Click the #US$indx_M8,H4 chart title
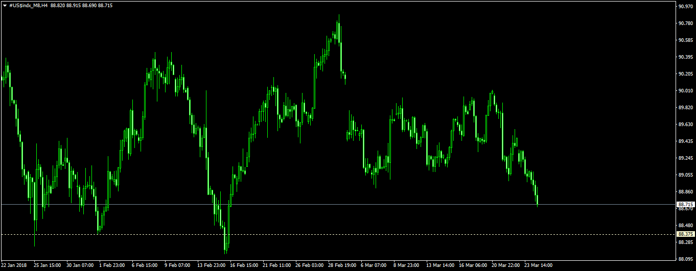Image resolution: width=696 pixels, height=271 pixels. coord(28,5)
